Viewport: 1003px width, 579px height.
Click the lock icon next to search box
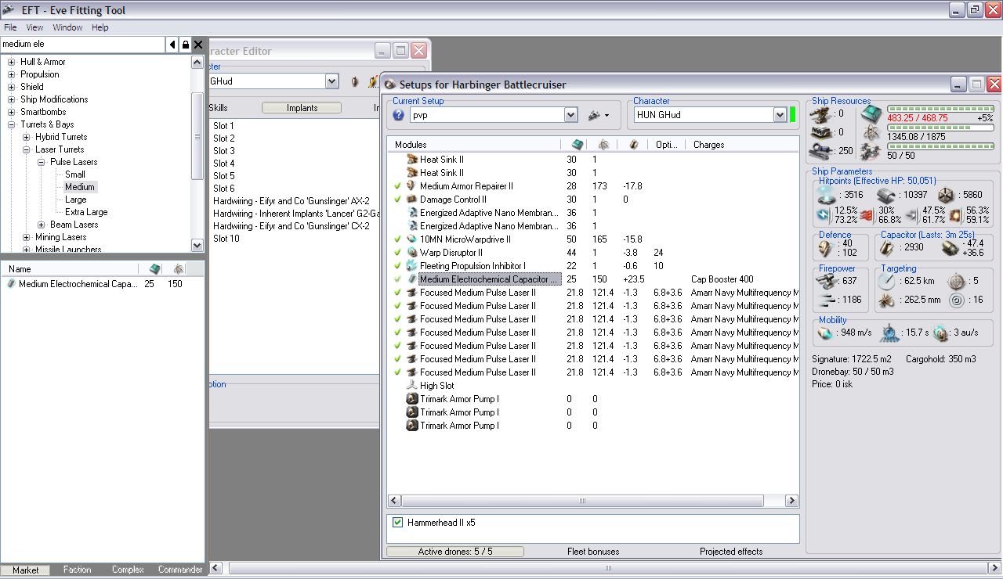click(x=185, y=45)
